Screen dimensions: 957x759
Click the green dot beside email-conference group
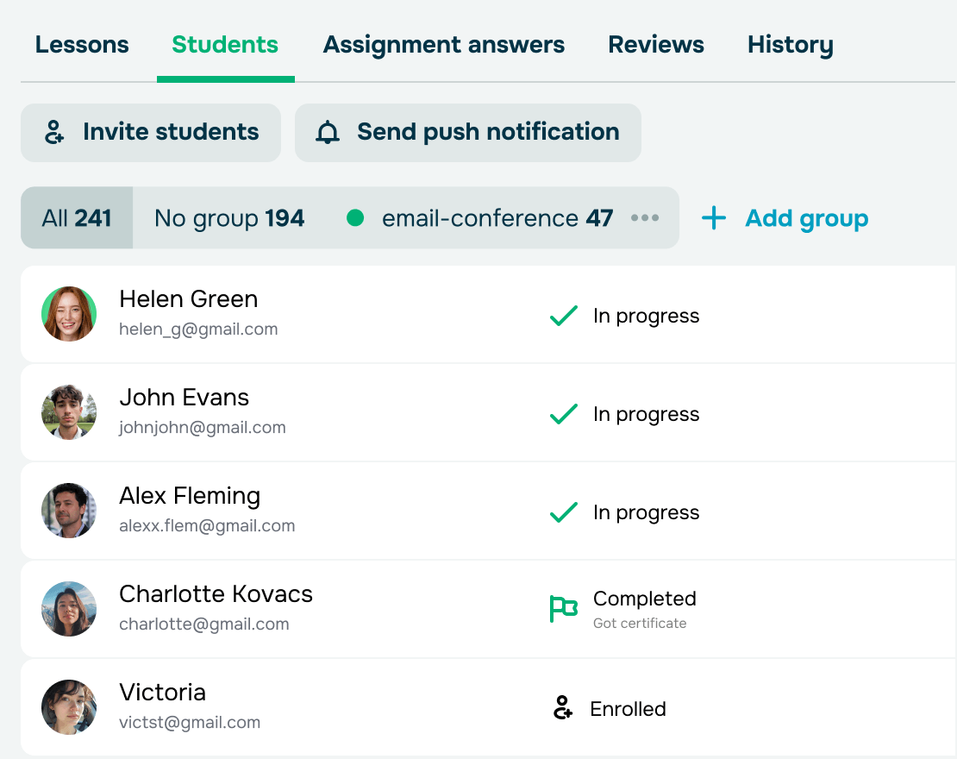[355, 218]
